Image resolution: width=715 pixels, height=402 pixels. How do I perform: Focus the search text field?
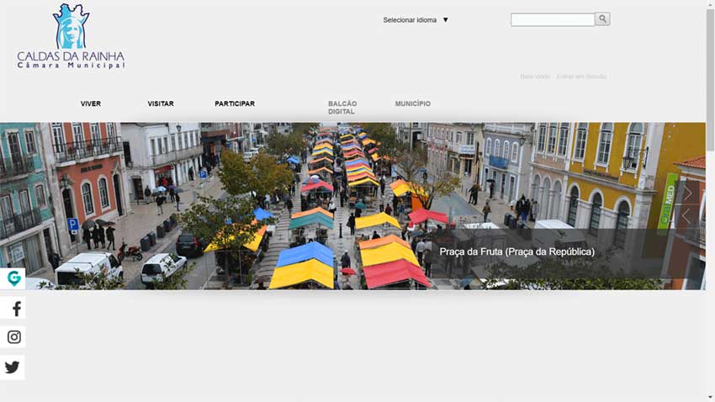point(552,19)
